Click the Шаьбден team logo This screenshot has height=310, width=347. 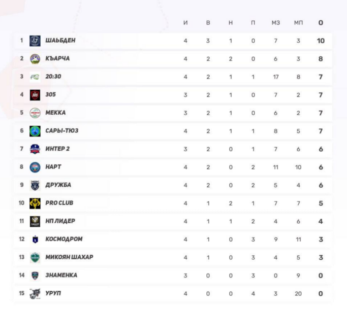pyautogui.click(x=35, y=41)
